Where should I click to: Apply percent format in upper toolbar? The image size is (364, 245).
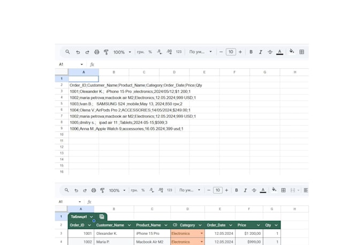point(150,52)
